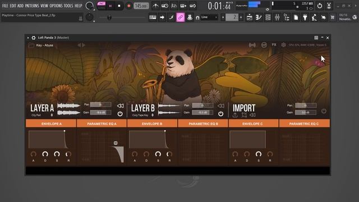This screenshot has height=202, width=359.
Task: Toggle reverse on Layer B
Action: [221, 106]
